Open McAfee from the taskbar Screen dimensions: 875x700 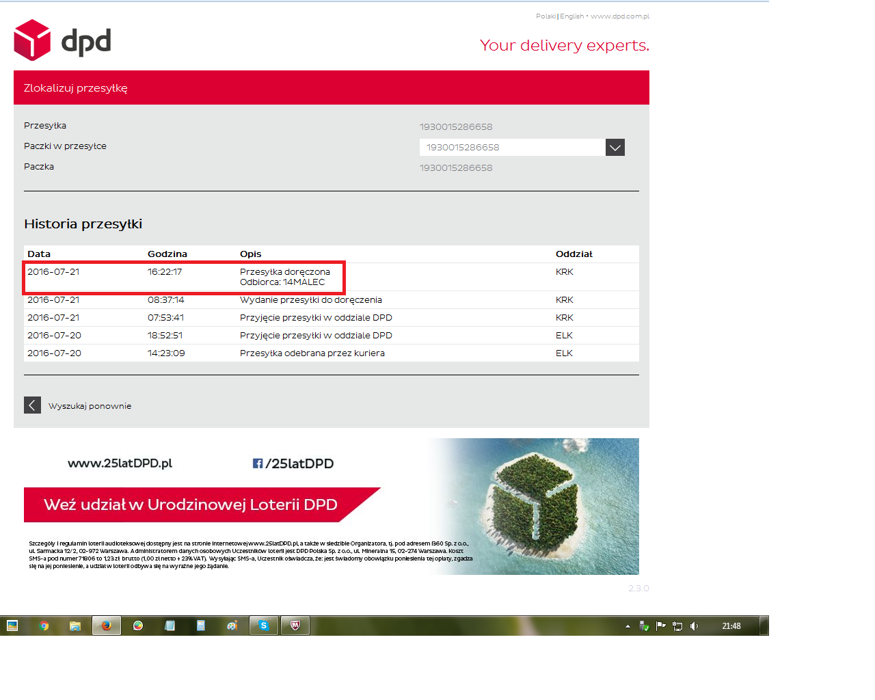[295, 625]
